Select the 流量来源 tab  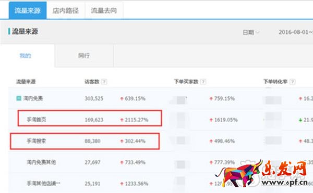pos(28,10)
